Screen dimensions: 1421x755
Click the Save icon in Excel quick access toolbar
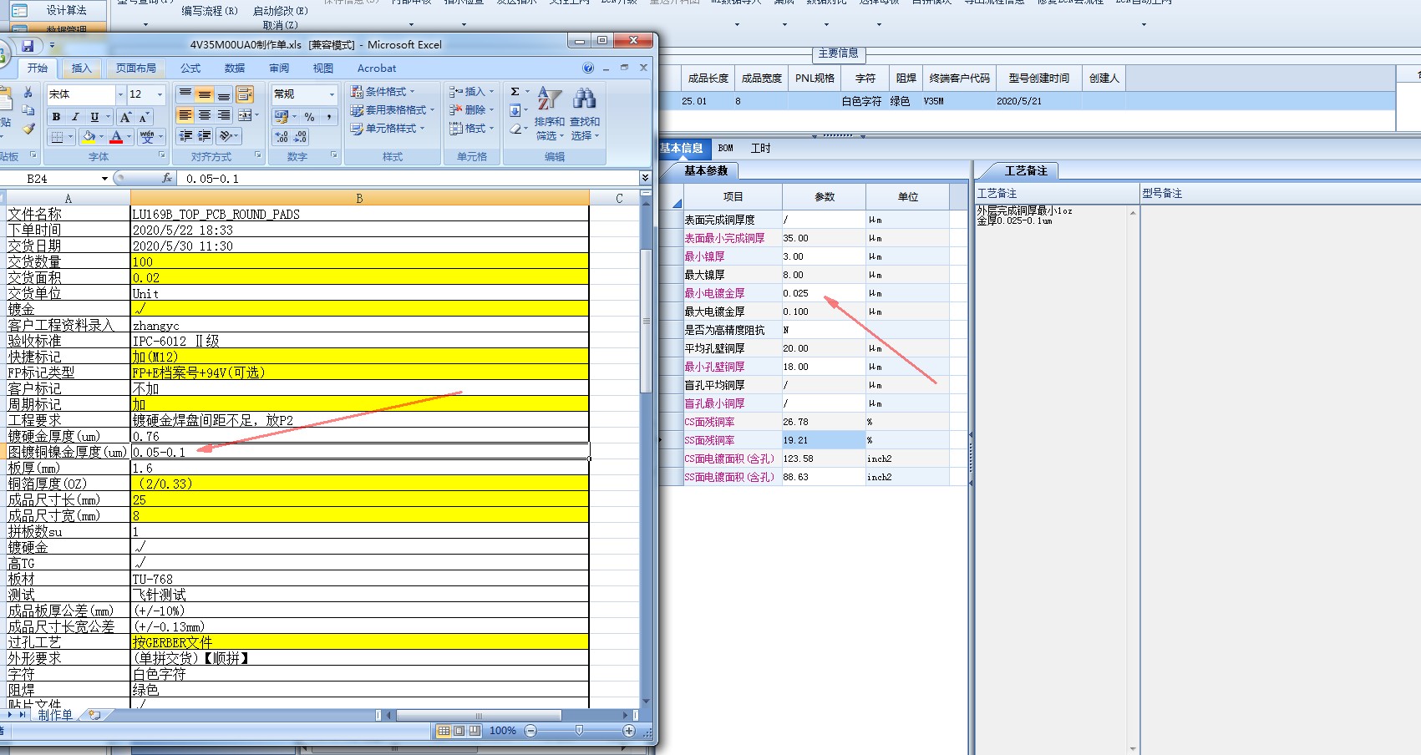[28, 46]
